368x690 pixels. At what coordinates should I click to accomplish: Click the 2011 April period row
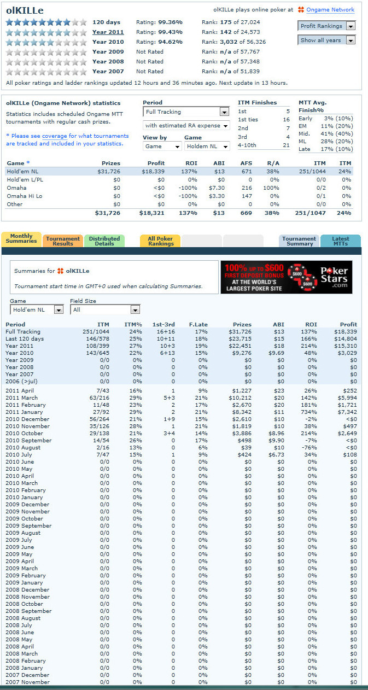pyautogui.click(x=182, y=390)
